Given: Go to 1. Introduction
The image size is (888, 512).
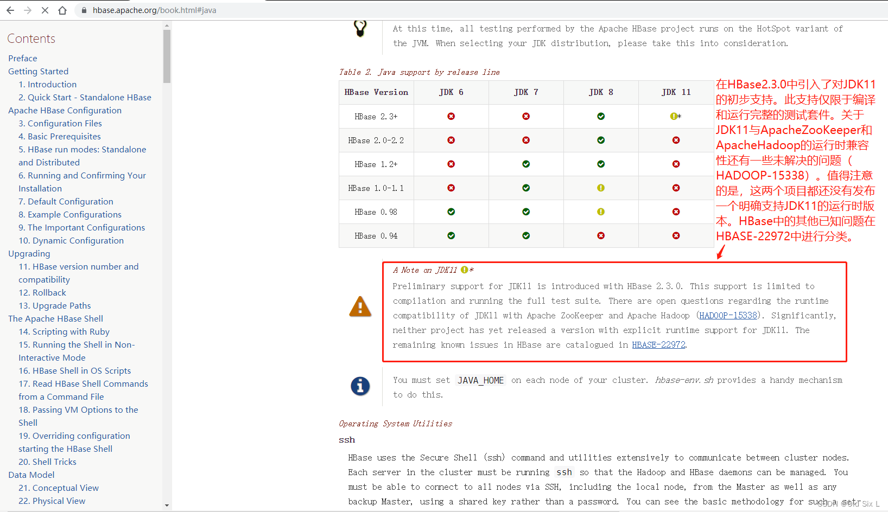Looking at the screenshot, I should (48, 84).
